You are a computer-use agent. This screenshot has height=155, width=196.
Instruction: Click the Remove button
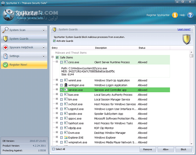coord(148,149)
